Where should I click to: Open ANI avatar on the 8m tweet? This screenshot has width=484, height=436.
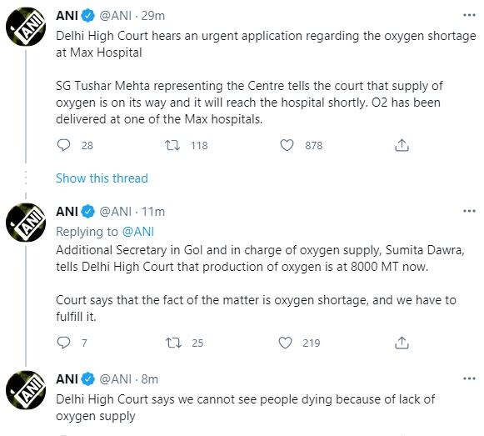(26, 390)
